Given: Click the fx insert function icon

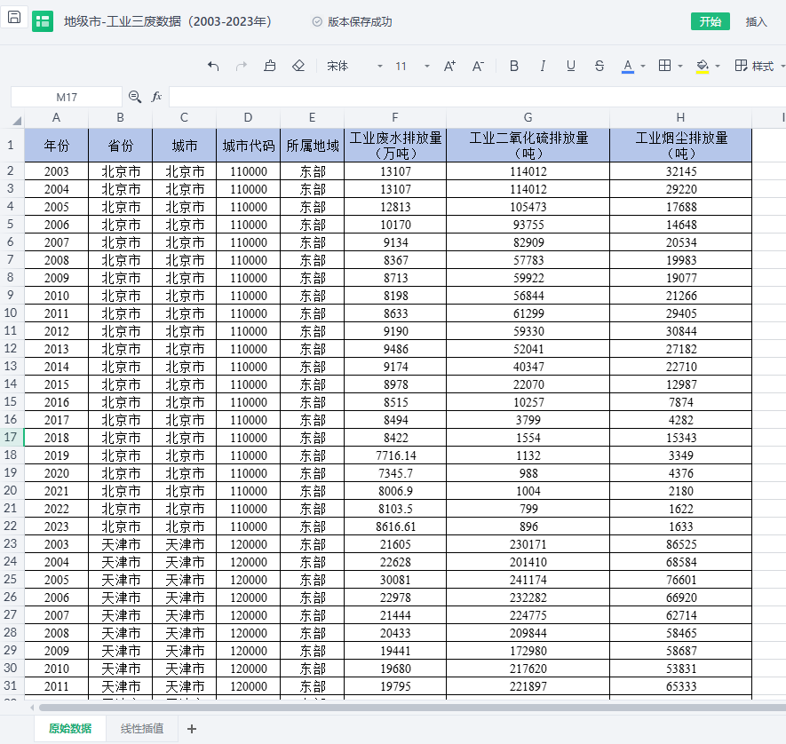Looking at the screenshot, I should [x=157, y=97].
